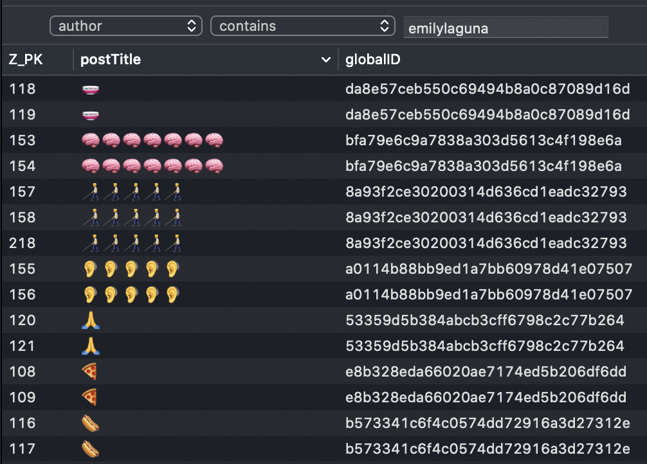Click the walking cane emojis in row 218

[x=132, y=243]
